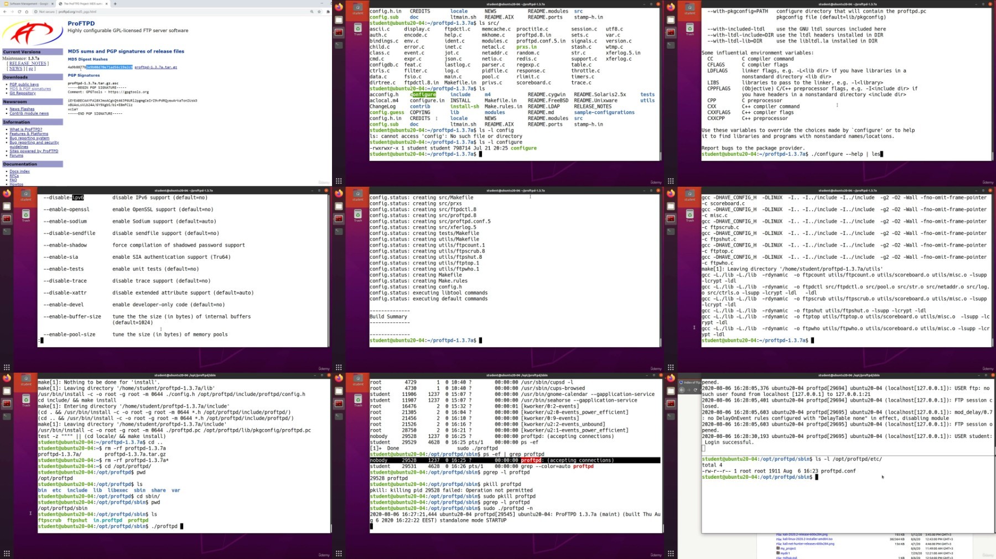Screen dimensions: 996x559
Task: Open Trash on the desktop beside "ls src/" terminal
Action: (x=358, y=29)
